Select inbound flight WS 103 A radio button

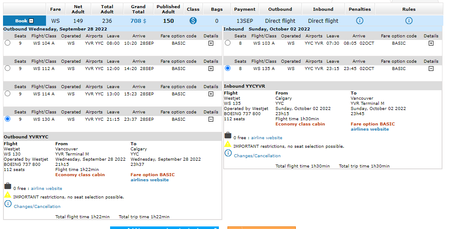227,43
